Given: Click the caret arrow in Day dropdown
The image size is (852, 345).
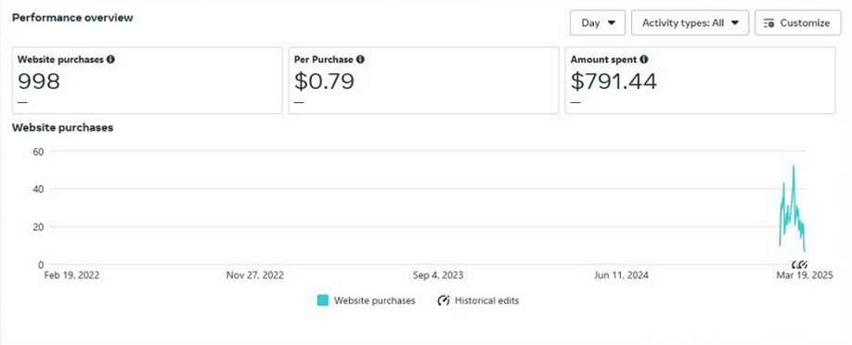Looking at the screenshot, I should (x=612, y=23).
